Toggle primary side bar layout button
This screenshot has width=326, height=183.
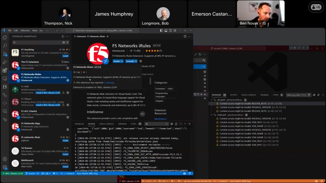pyautogui.click(x=161, y=30)
